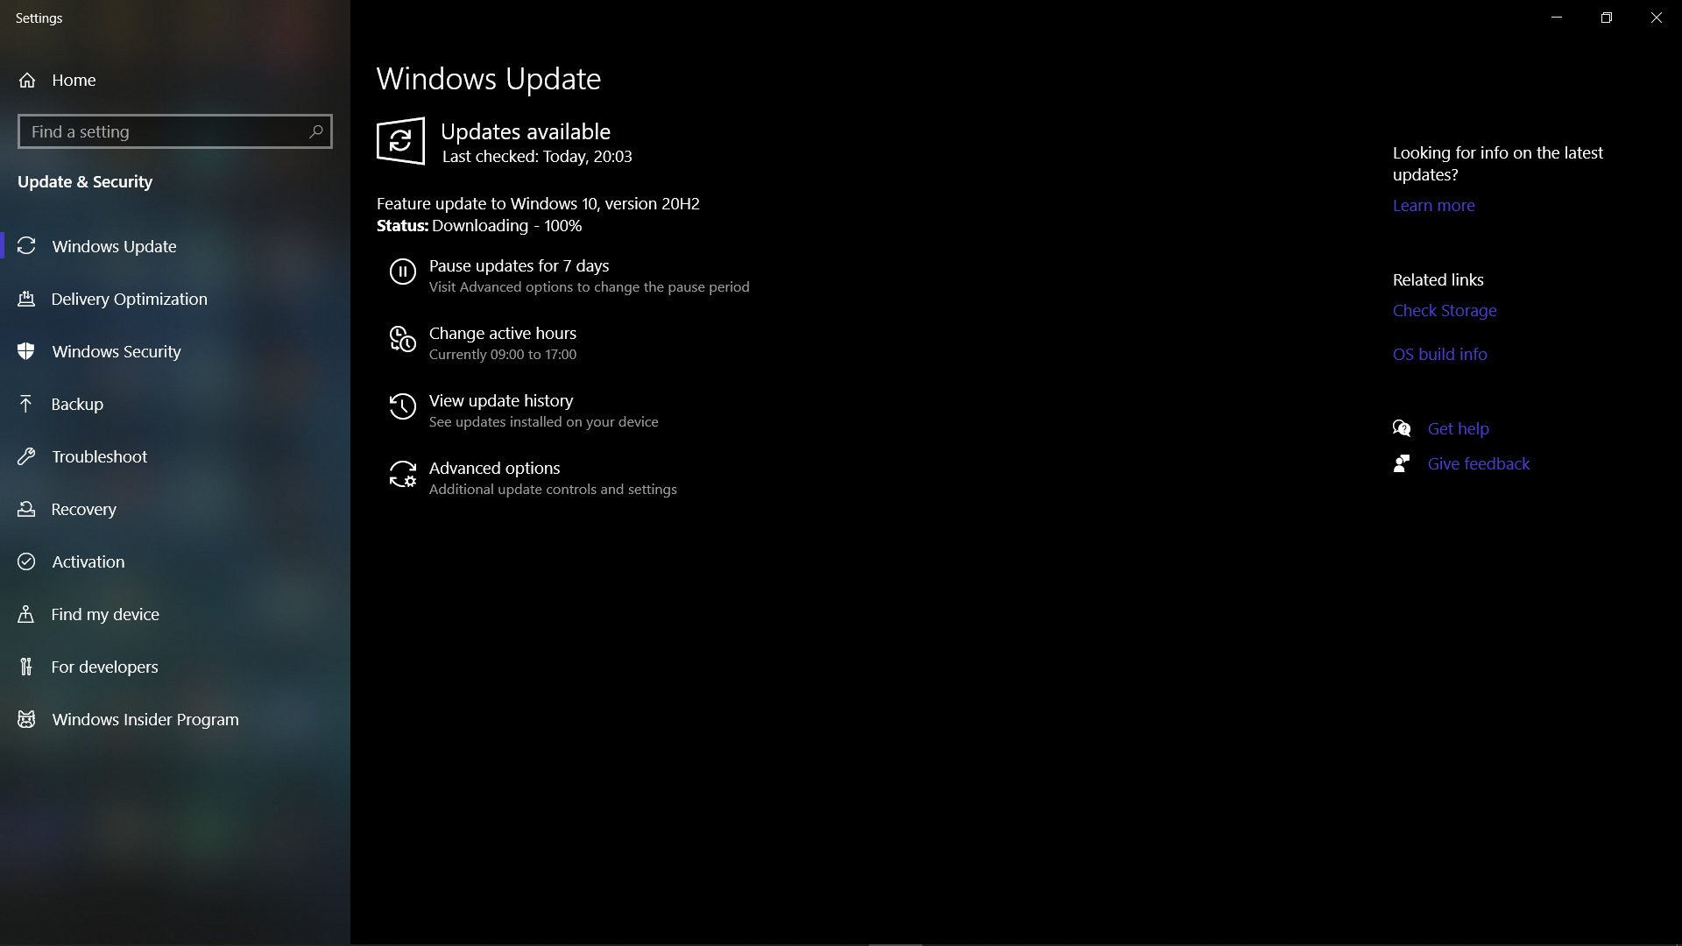Pause updates for 7 days
This screenshot has height=946, width=1682.
(x=519, y=265)
